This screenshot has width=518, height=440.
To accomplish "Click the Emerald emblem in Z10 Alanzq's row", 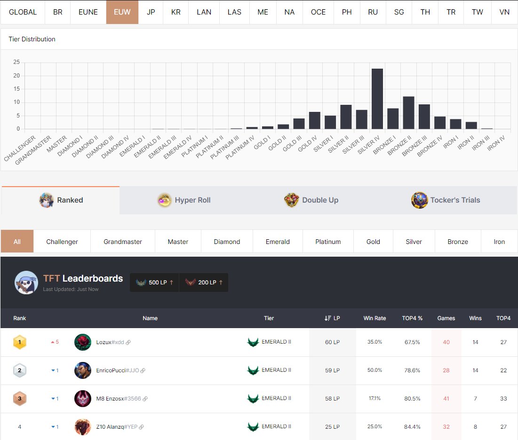I will (x=253, y=427).
